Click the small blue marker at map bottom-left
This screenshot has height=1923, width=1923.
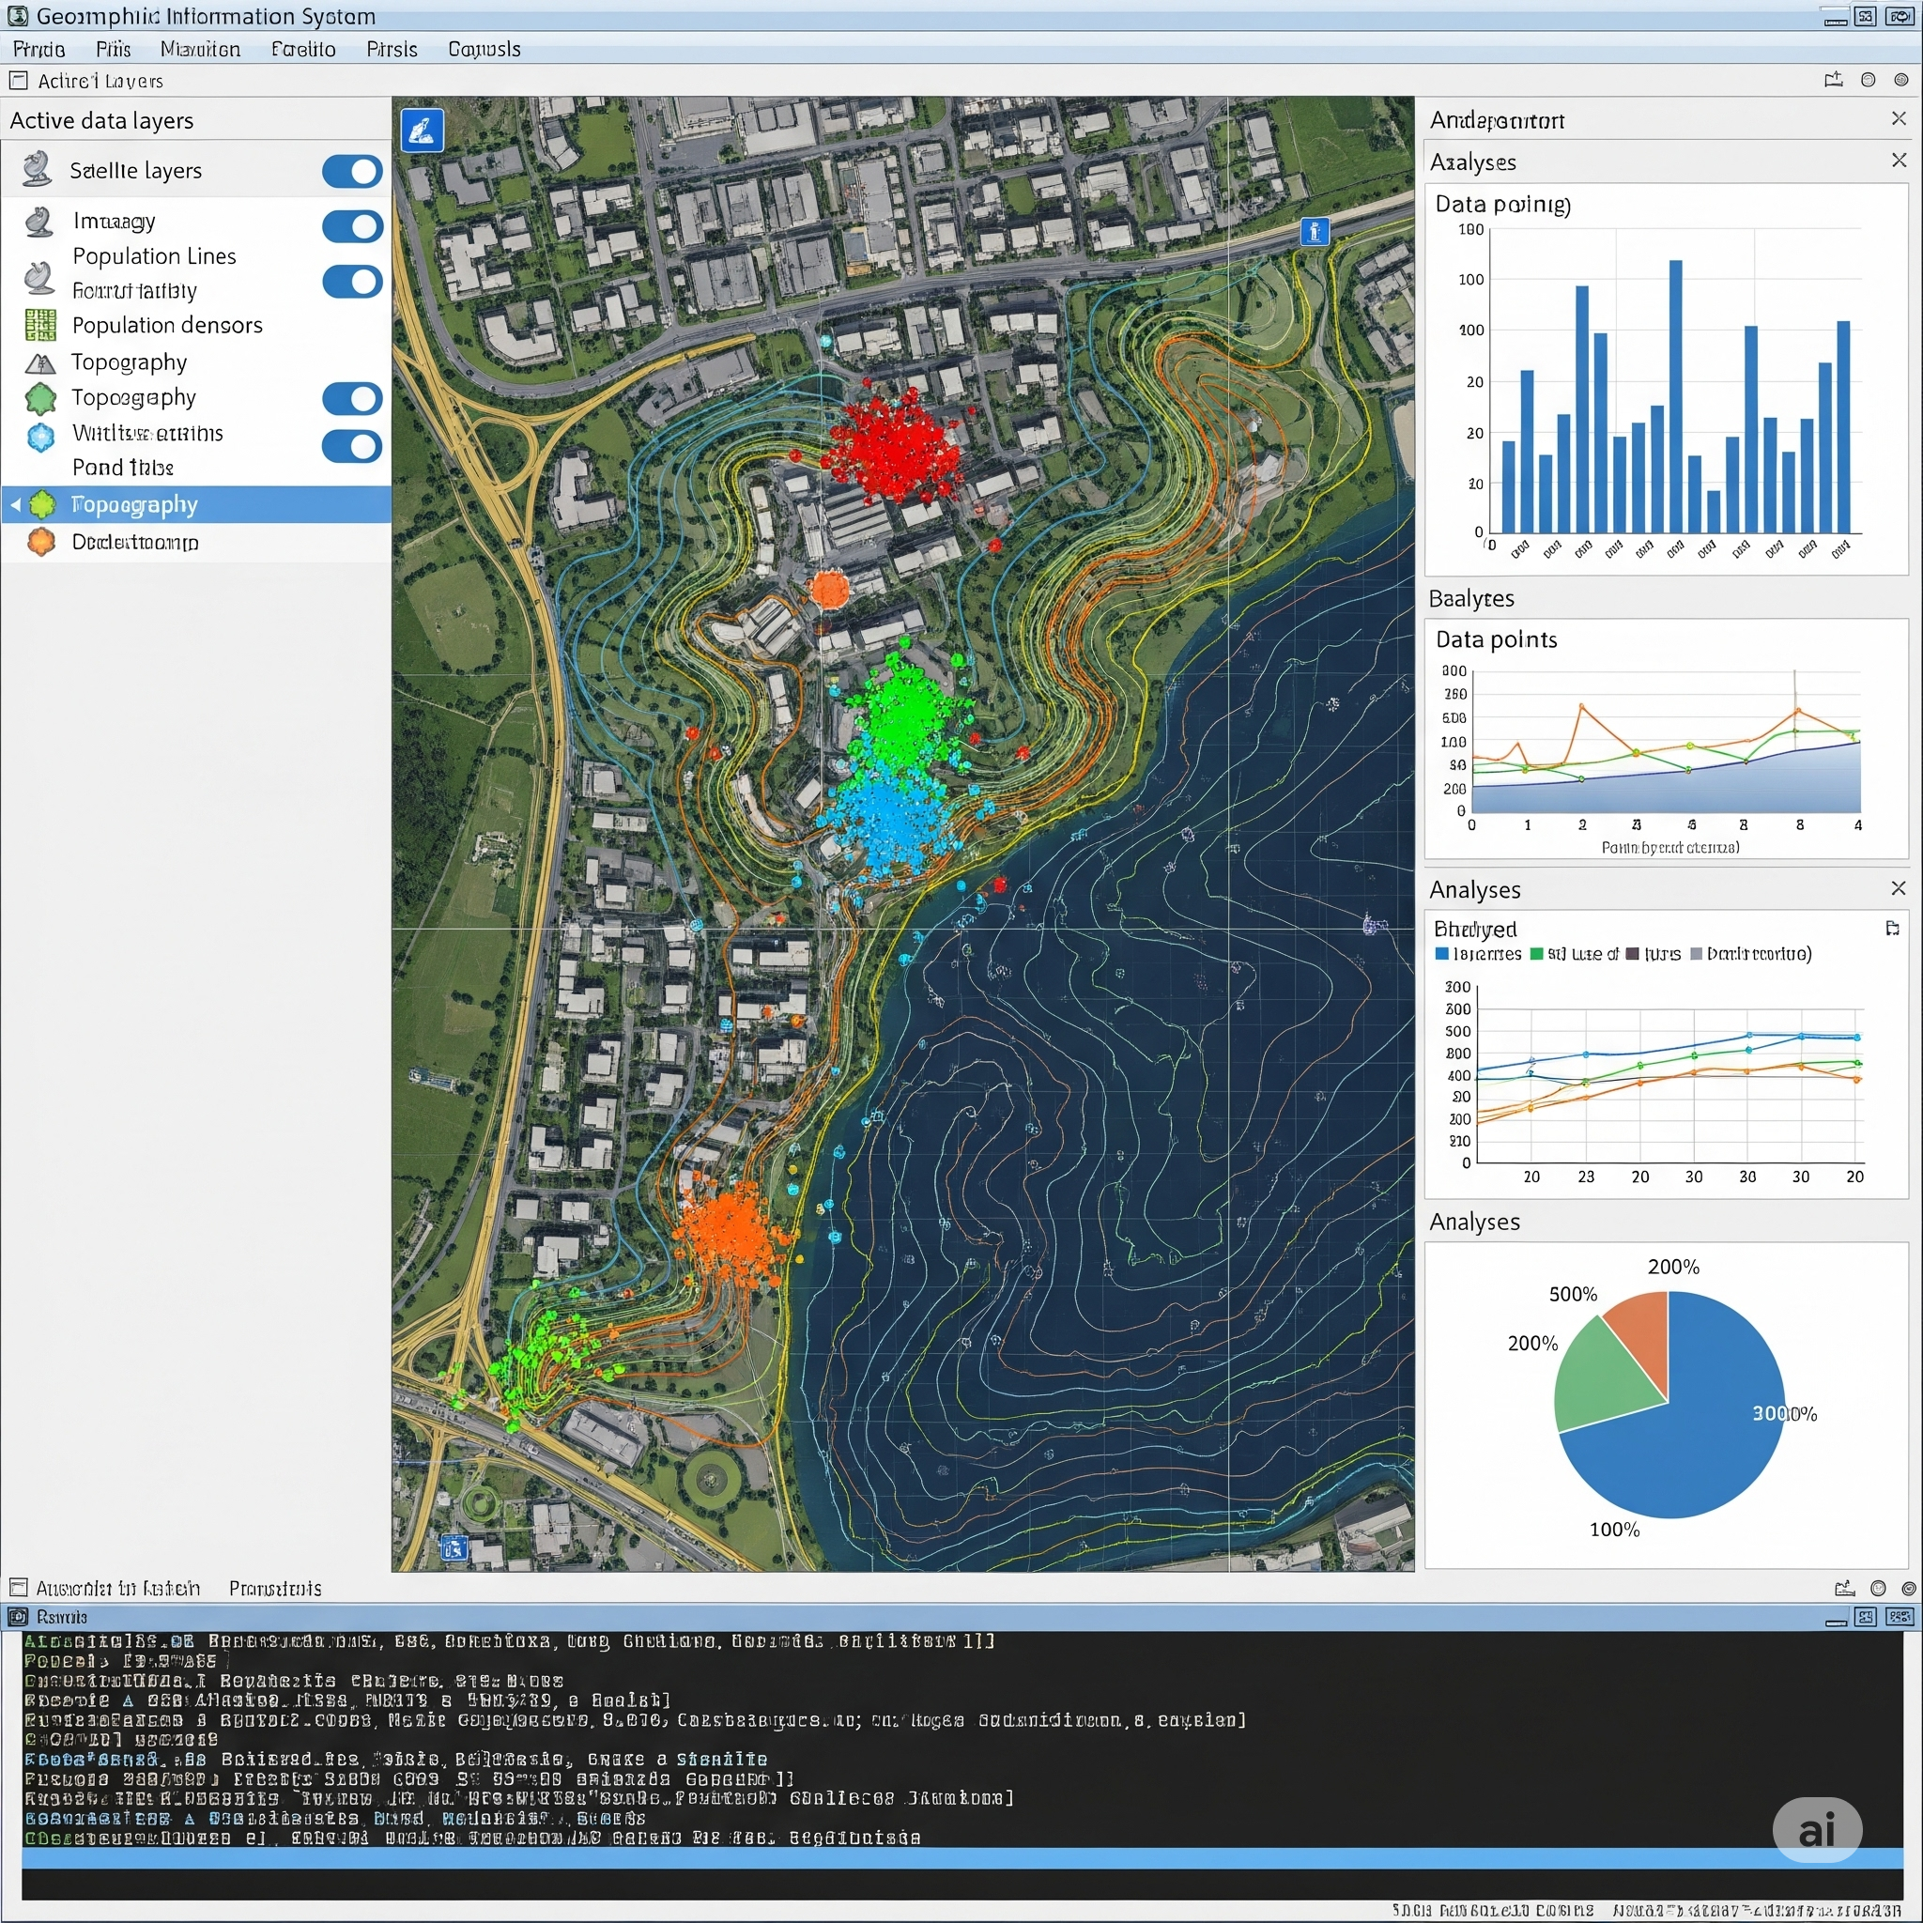454,1547
